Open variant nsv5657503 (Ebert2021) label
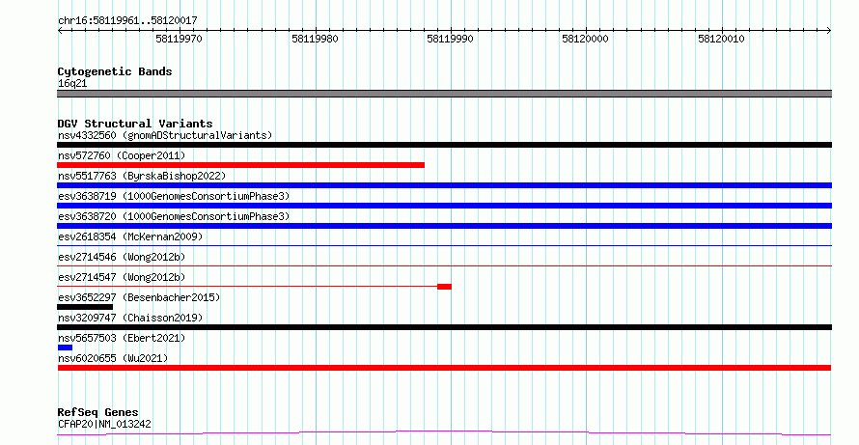The height and width of the screenshot is (445, 859). click(x=122, y=338)
